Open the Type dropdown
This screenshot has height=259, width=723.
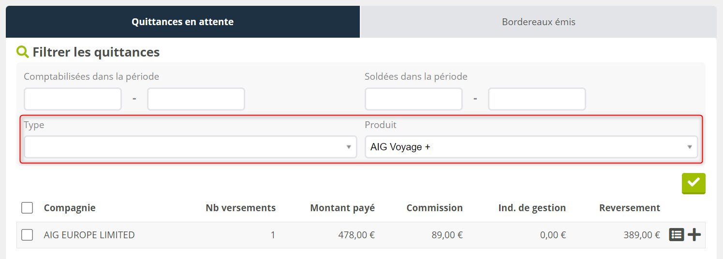click(191, 147)
